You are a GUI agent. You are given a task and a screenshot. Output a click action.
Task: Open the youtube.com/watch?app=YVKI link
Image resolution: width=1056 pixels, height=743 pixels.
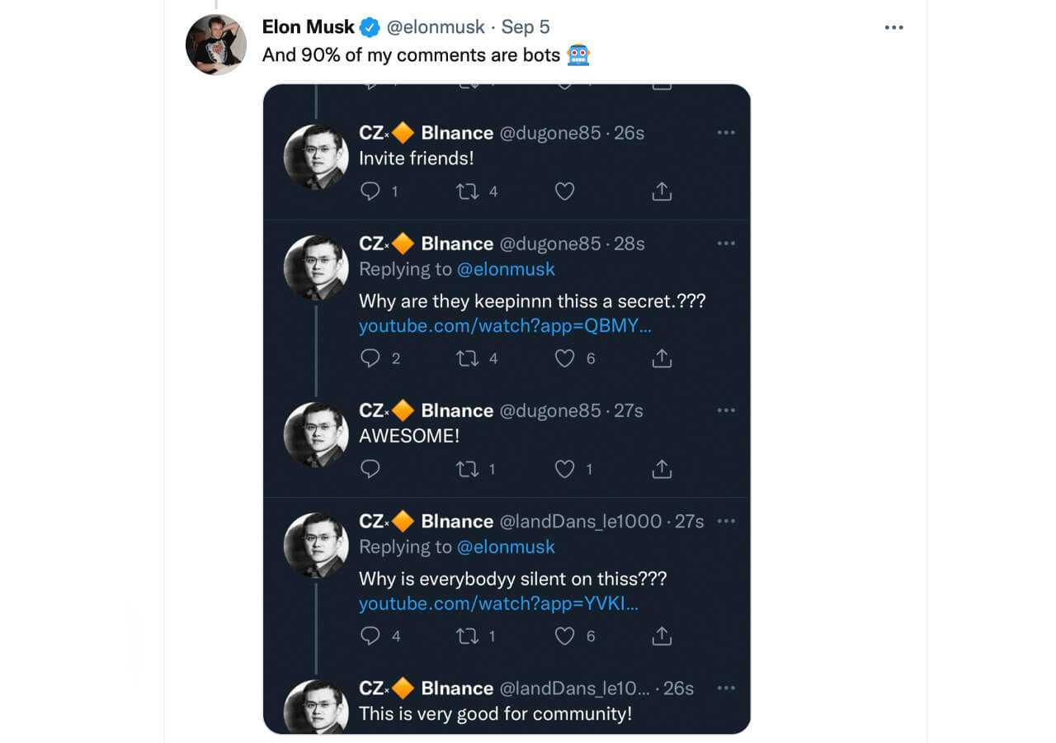tap(498, 603)
